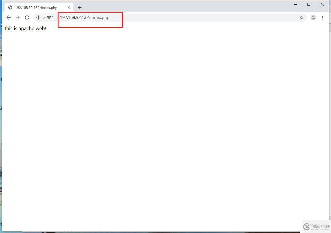Click the 创新互联 watermark logo
The width and height of the screenshot is (331, 233).
tap(317, 227)
